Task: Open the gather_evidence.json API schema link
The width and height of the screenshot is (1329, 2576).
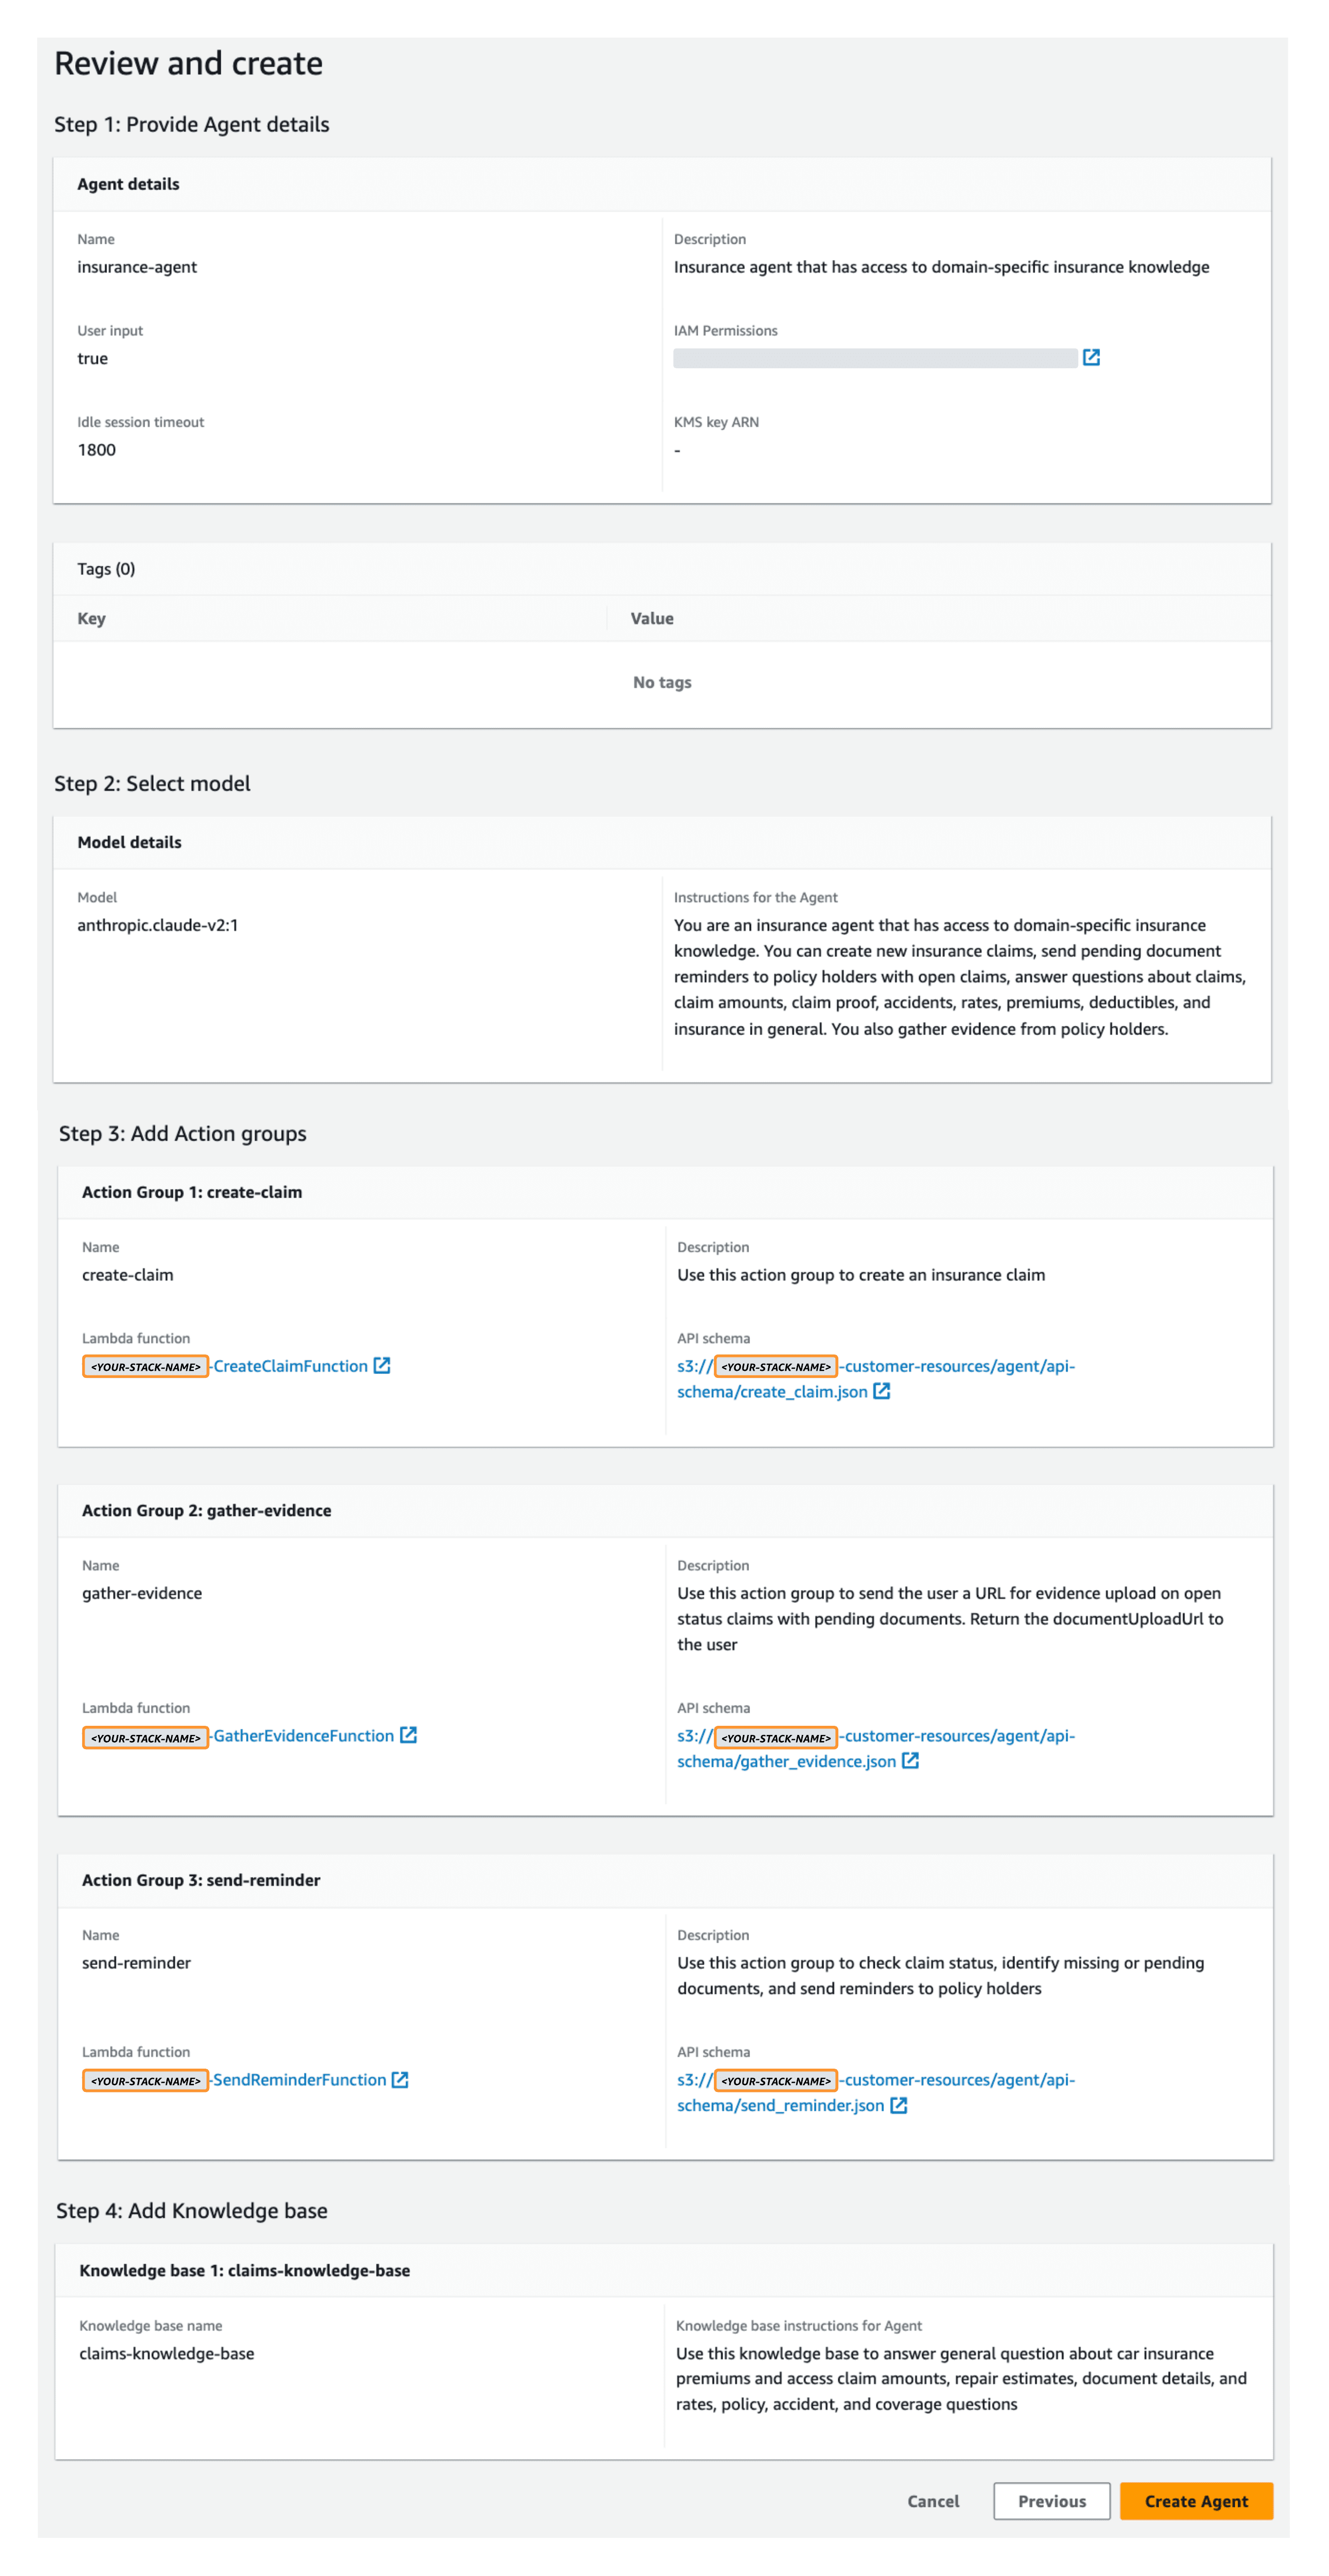Action: pos(875,1748)
